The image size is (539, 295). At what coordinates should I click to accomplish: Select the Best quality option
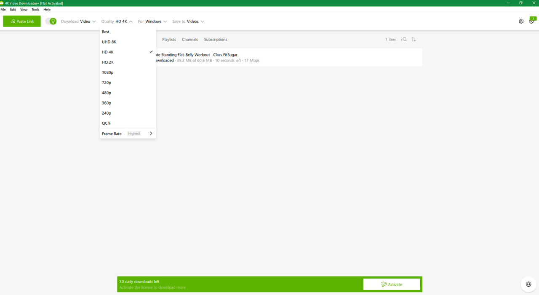[128, 32]
